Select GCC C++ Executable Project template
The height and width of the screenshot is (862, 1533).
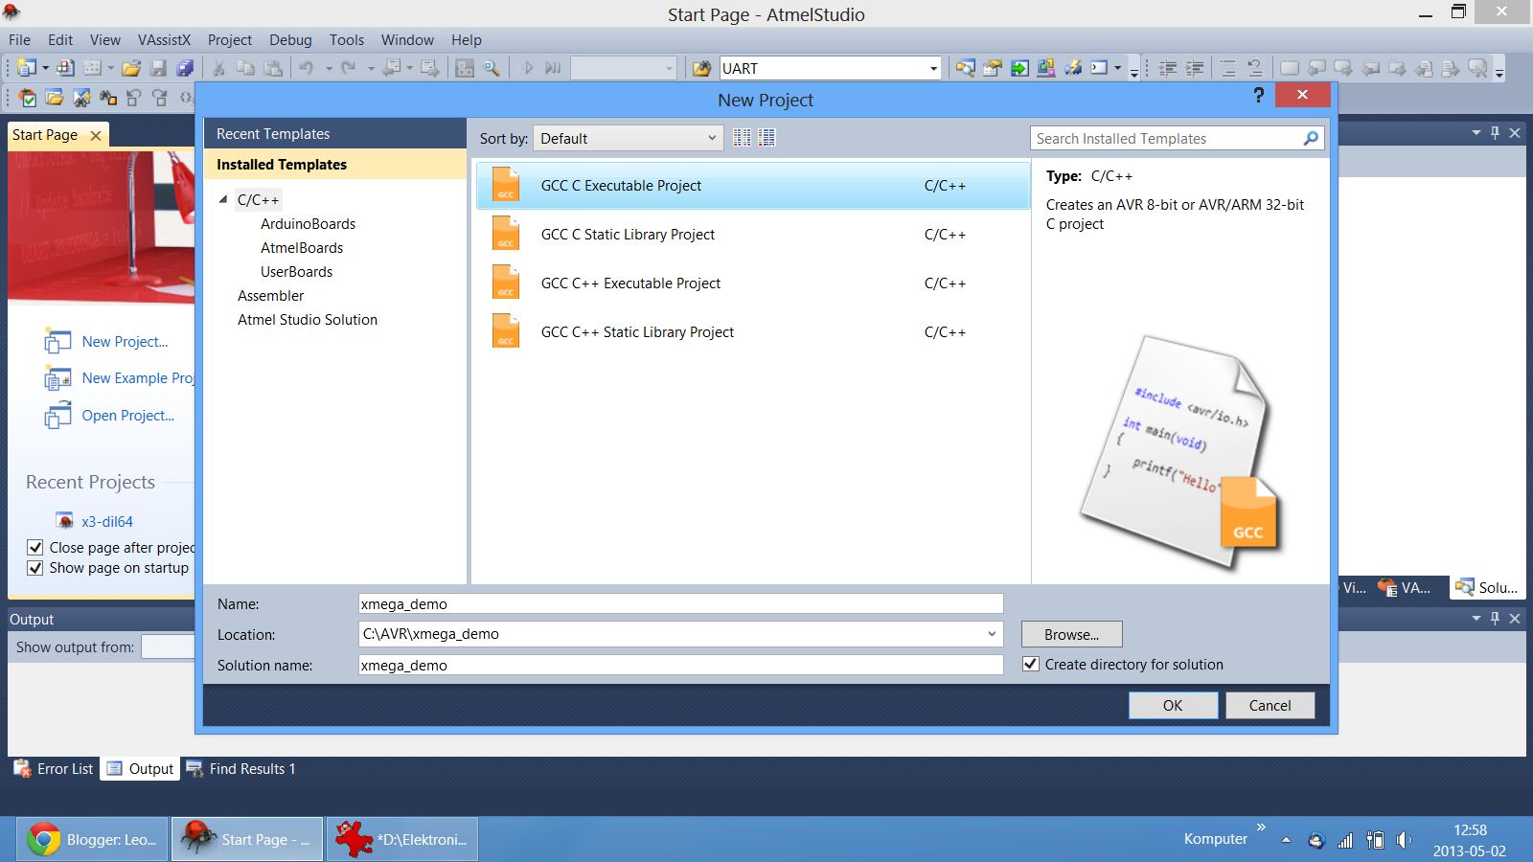752,283
